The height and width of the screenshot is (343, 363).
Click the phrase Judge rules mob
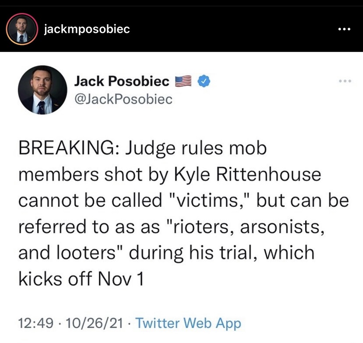click(x=196, y=149)
